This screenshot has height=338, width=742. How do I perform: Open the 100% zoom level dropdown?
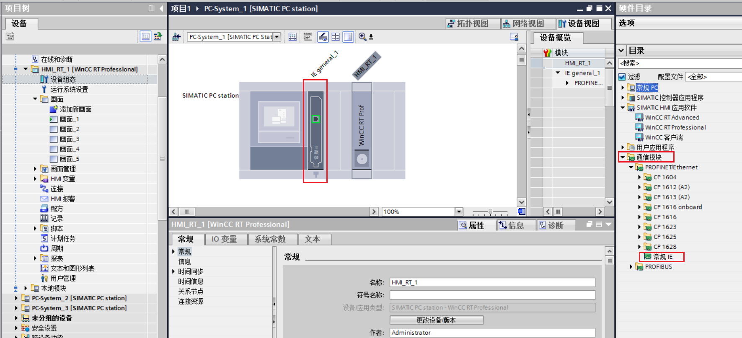(x=459, y=212)
